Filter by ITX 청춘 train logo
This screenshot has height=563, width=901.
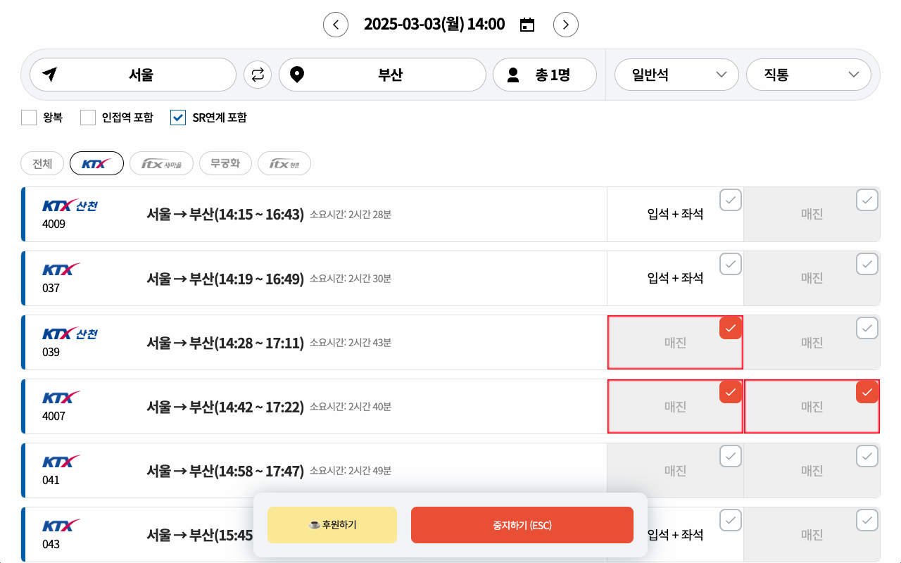[x=284, y=163]
